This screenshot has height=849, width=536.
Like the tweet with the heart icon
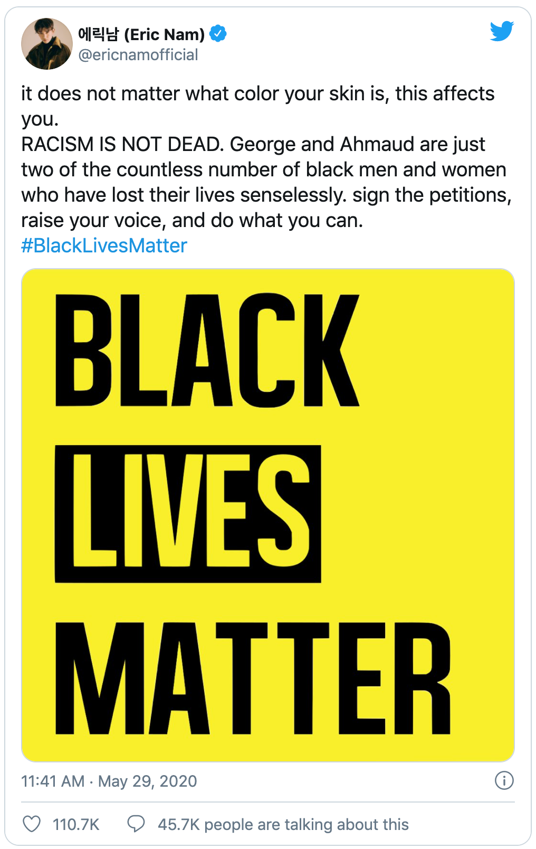(32, 824)
